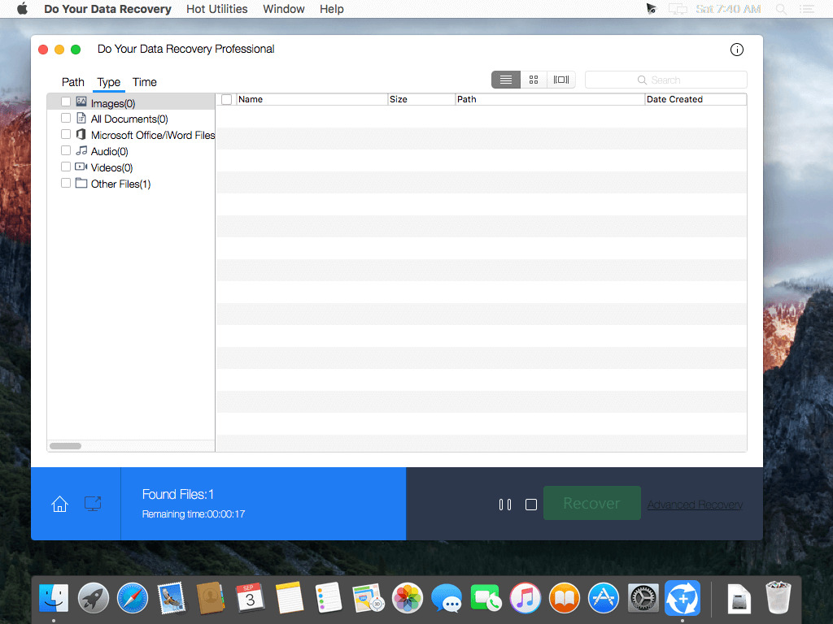
Task: Open Notes app in dock
Action: click(290, 598)
